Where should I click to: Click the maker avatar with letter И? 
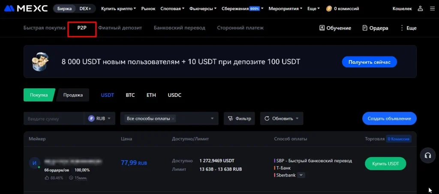[x=34, y=163]
